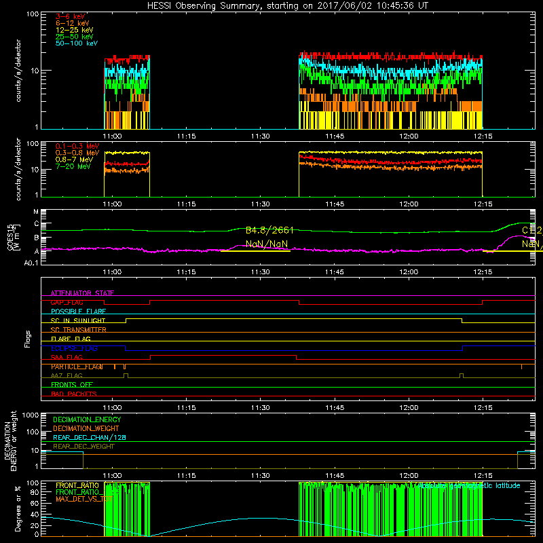
Task: Select the FLARE_FLAG label
Action: tap(71, 339)
